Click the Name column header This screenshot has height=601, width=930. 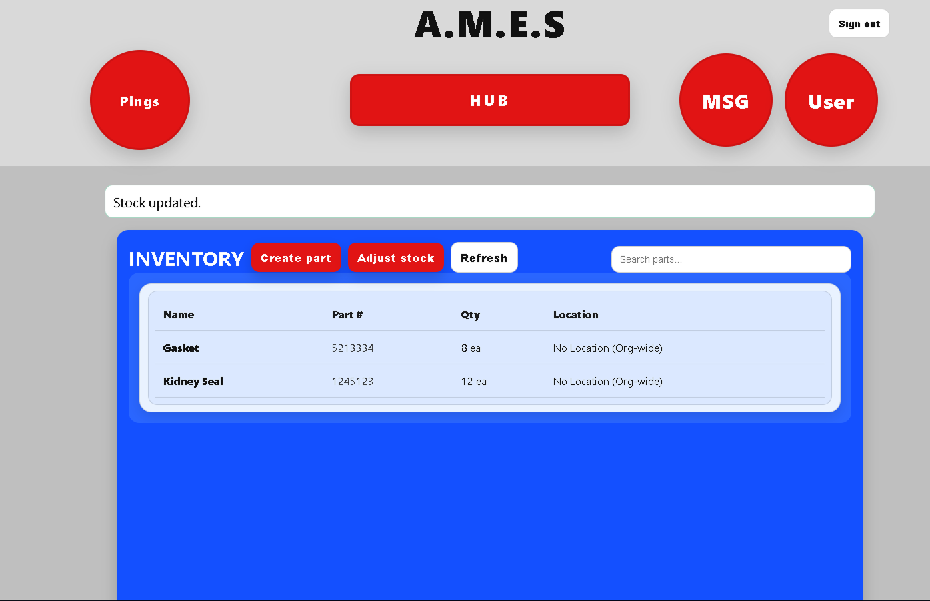[x=179, y=314]
